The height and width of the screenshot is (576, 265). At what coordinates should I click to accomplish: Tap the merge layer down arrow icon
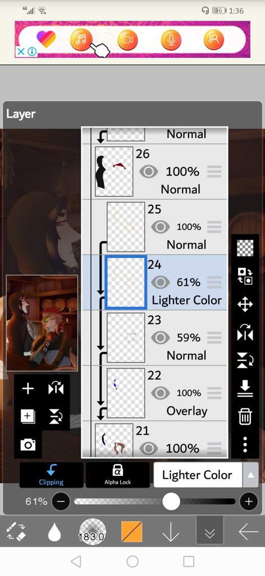(x=245, y=388)
